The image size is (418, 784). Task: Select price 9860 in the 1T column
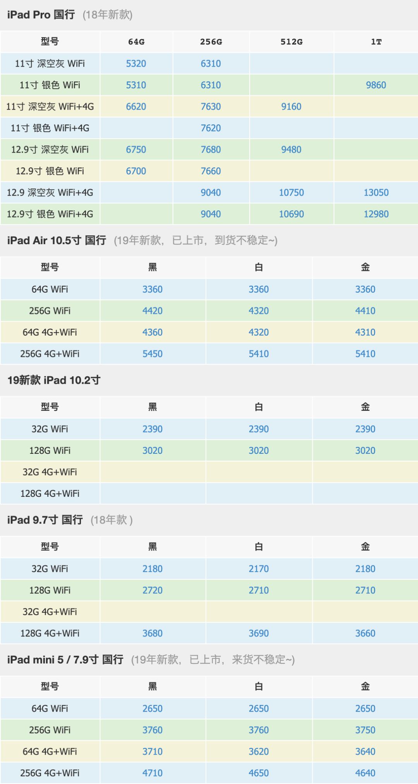click(x=376, y=85)
